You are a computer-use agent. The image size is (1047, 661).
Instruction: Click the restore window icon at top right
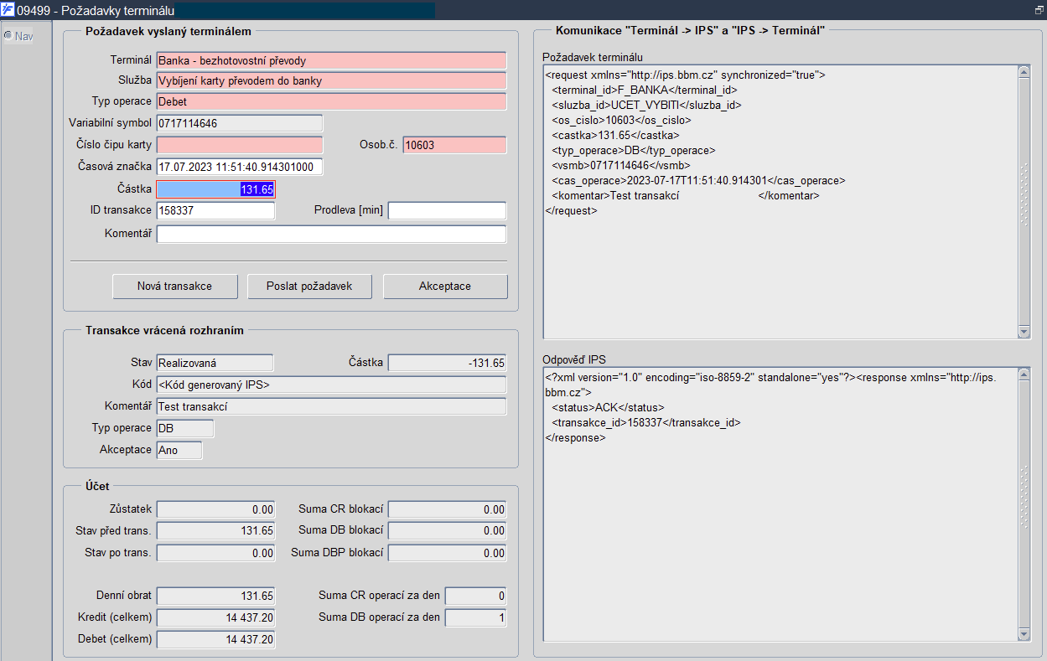pyautogui.click(x=1039, y=9)
